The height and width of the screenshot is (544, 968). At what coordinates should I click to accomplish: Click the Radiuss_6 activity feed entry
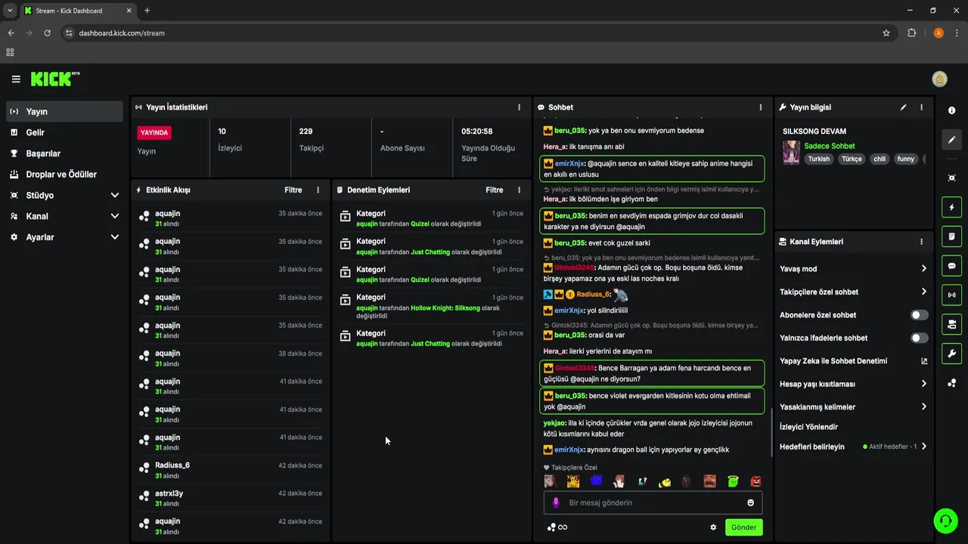click(x=231, y=470)
